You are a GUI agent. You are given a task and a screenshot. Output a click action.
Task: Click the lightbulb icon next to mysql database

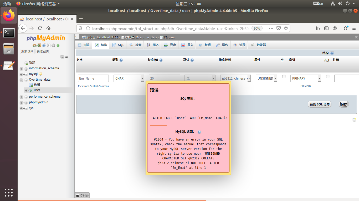coord(40,74)
